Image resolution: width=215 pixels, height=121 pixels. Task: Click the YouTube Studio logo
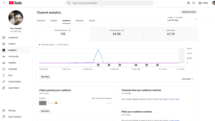coord(15,3)
